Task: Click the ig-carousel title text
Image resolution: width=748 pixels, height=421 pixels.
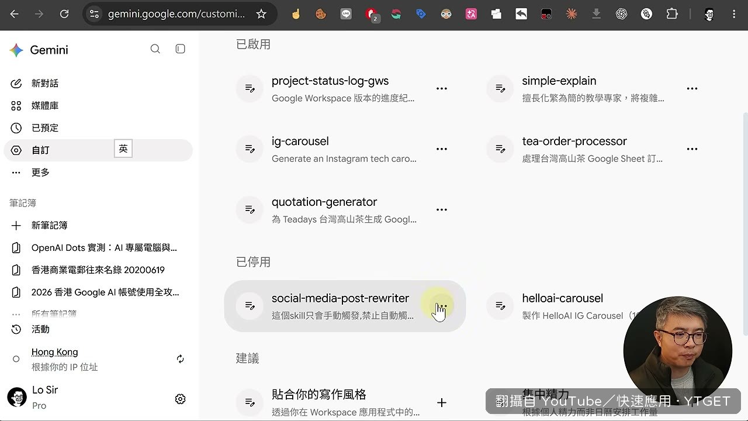Action: tap(300, 142)
